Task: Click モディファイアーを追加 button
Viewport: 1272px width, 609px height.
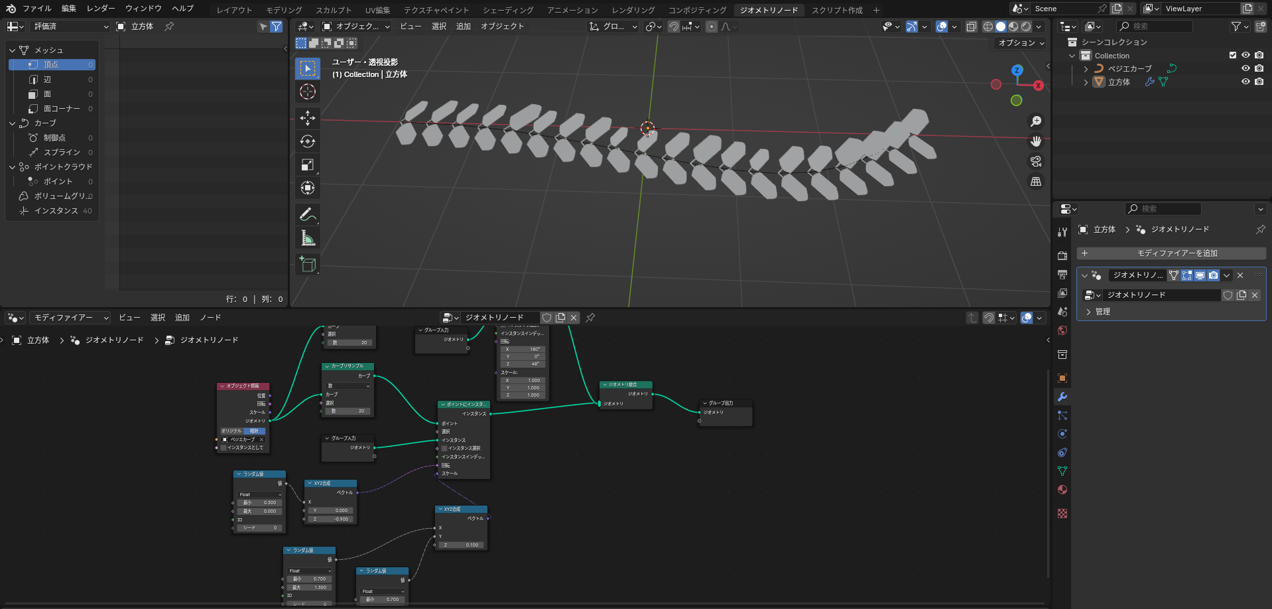Action: tap(1171, 253)
